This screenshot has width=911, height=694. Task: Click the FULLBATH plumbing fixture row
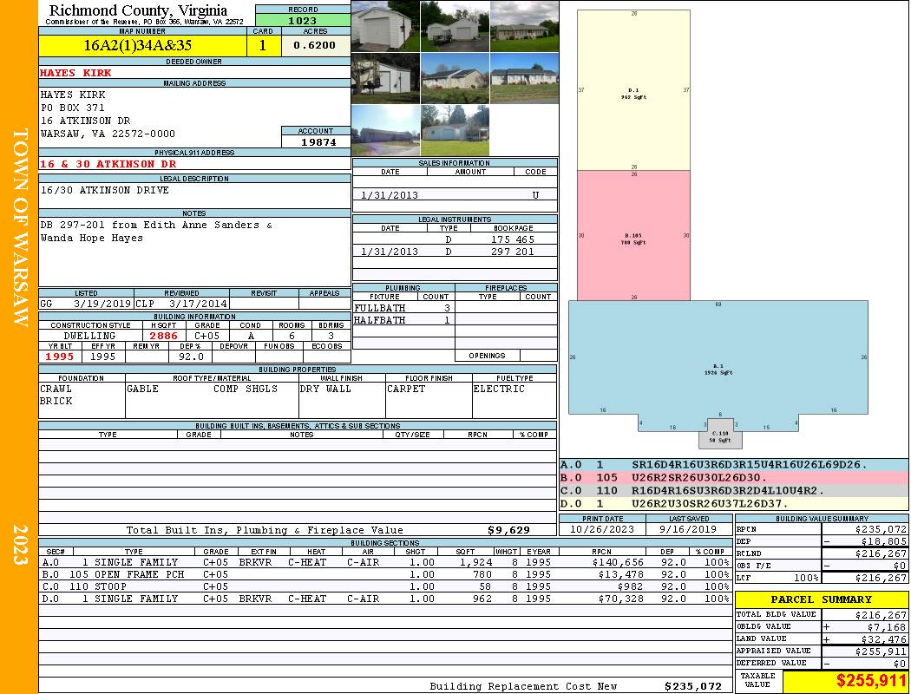(403, 308)
